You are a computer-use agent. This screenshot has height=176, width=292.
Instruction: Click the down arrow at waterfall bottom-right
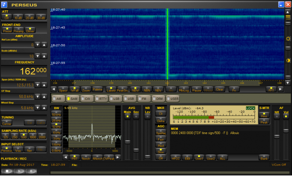pos(288,83)
